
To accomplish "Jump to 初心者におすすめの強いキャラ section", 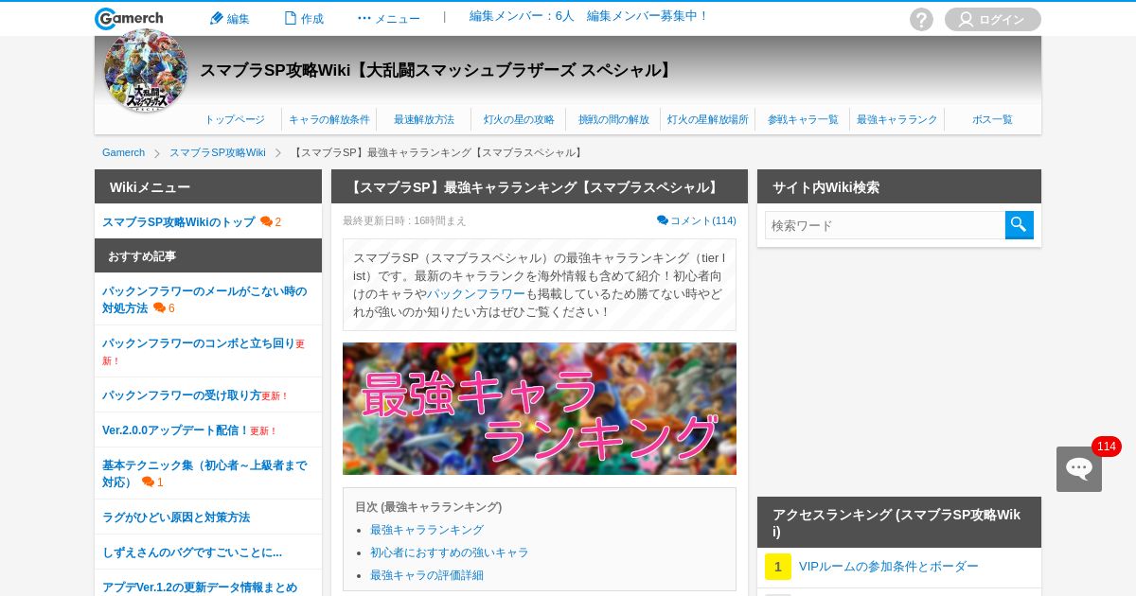I will pyautogui.click(x=450, y=552).
